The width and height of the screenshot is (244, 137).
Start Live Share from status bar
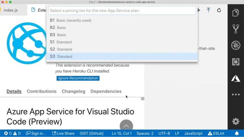pos(63,133)
